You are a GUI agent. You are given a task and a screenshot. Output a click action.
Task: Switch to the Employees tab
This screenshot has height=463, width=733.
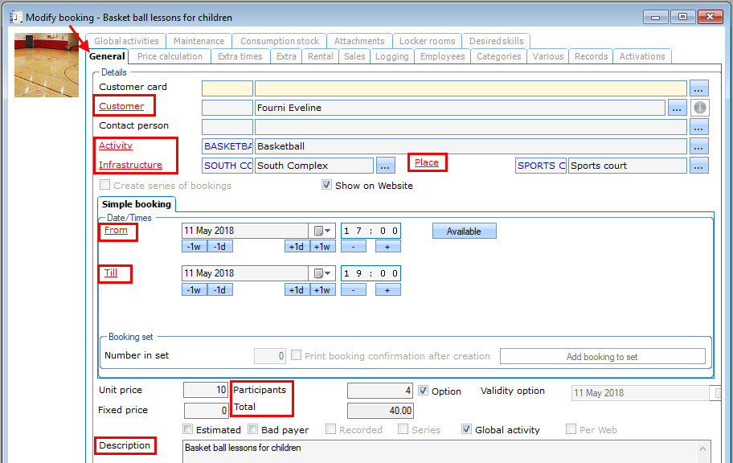tap(442, 56)
